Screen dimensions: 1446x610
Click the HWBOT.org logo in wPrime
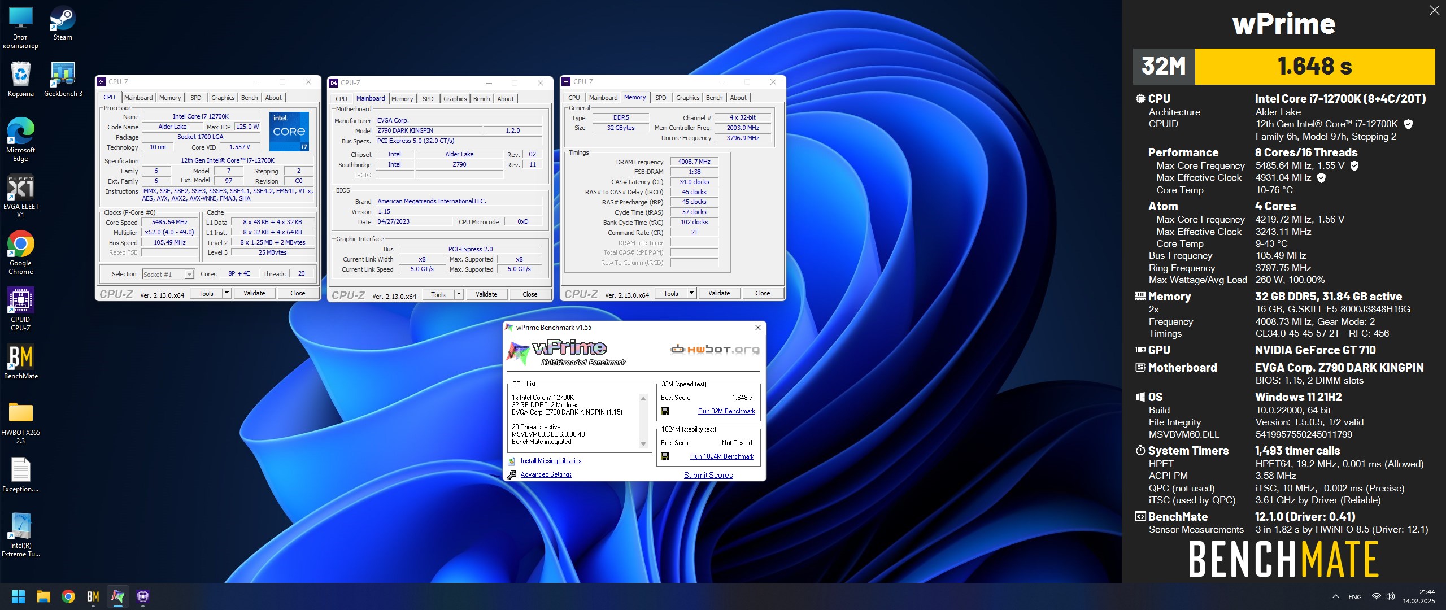(715, 350)
